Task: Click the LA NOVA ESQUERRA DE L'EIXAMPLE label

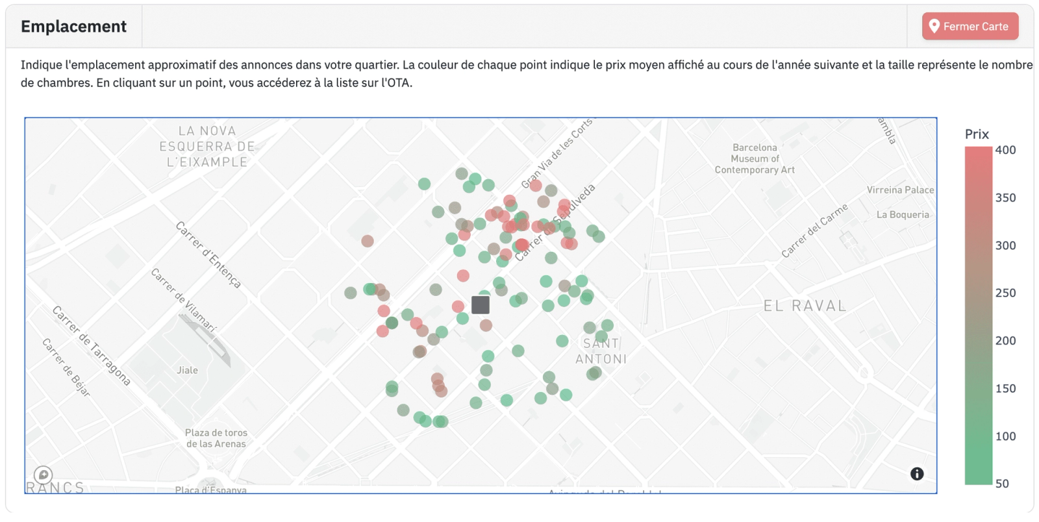Action: click(207, 147)
